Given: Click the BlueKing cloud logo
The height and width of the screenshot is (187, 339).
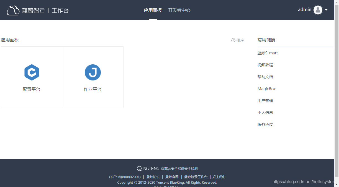Looking at the screenshot, I should click(x=13, y=10).
